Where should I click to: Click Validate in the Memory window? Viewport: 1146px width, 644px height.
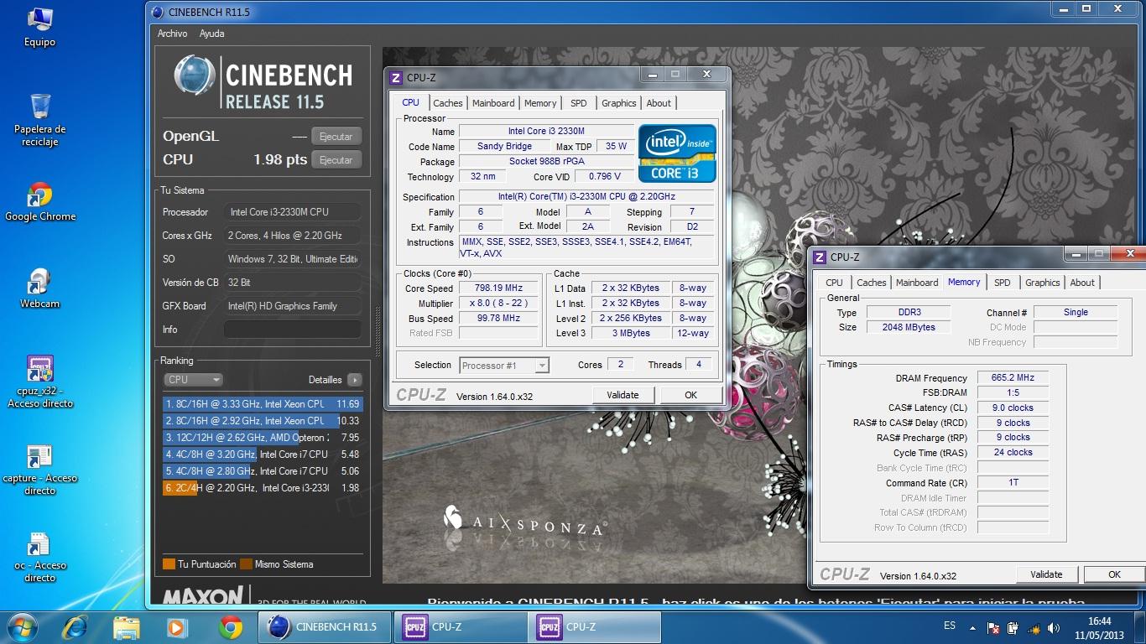1046,574
